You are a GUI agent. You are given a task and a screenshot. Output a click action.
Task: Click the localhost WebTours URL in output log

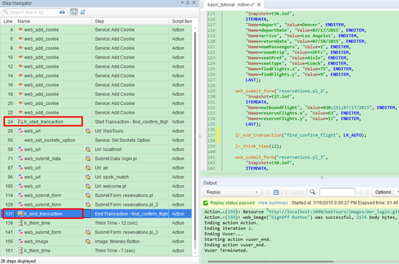(x=332, y=212)
